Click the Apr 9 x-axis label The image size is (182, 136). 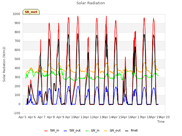[60, 117]
